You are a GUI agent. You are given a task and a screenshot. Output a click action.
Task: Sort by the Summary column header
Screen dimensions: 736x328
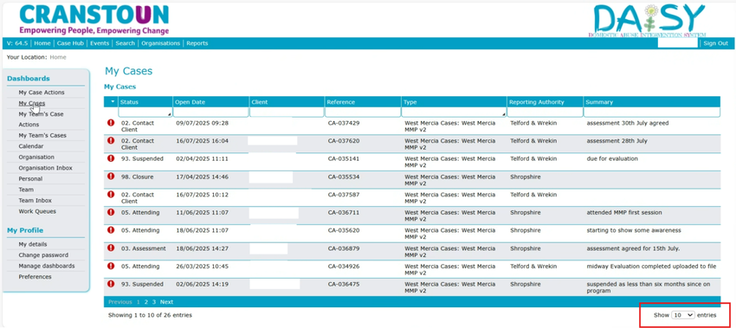pos(651,102)
